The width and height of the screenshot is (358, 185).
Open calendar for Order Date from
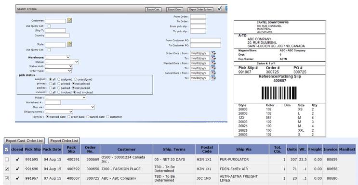213,53
